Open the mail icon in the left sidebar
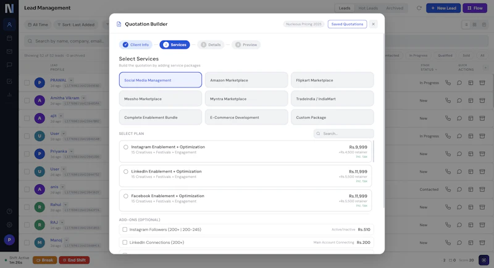 pyautogui.click(x=9, y=51)
